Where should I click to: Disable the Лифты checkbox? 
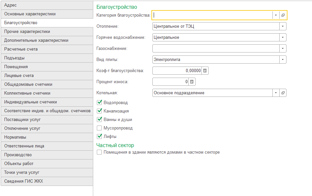pyautogui.click(x=99, y=137)
